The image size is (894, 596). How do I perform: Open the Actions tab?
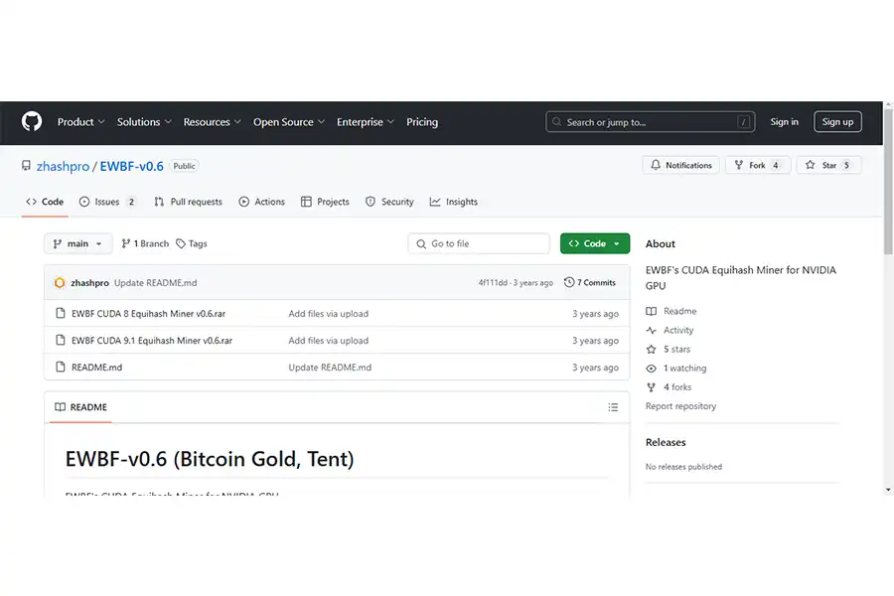click(x=261, y=202)
